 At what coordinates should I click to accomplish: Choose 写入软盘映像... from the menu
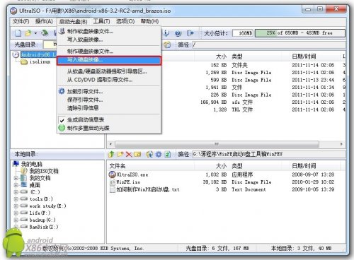tap(109, 40)
